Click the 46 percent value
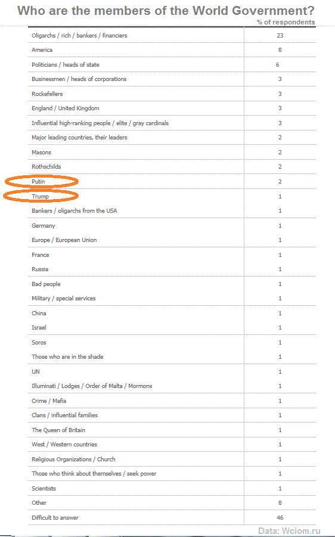This screenshot has height=537, width=335. (x=280, y=517)
